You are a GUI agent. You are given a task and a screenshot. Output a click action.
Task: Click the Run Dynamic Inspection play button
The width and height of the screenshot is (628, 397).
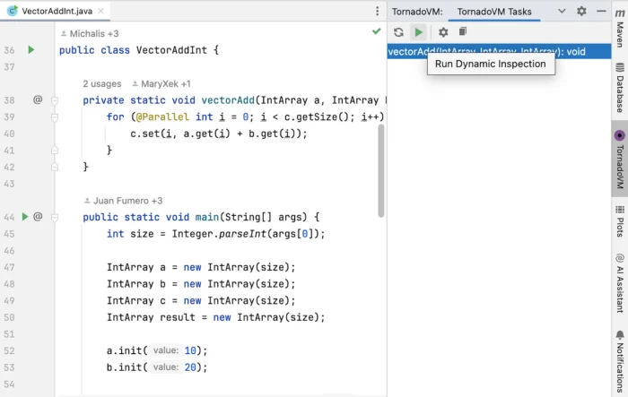(x=418, y=32)
